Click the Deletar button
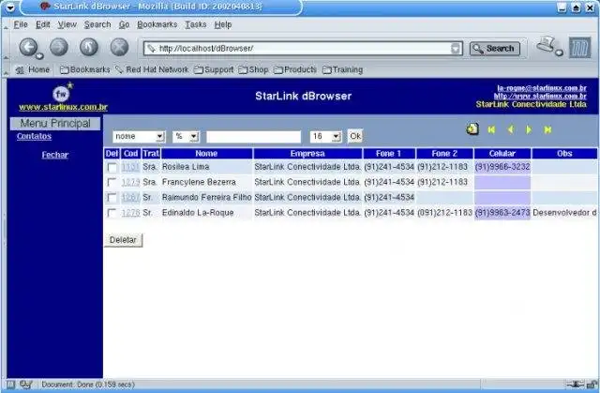The height and width of the screenshot is (393, 600). click(x=123, y=240)
